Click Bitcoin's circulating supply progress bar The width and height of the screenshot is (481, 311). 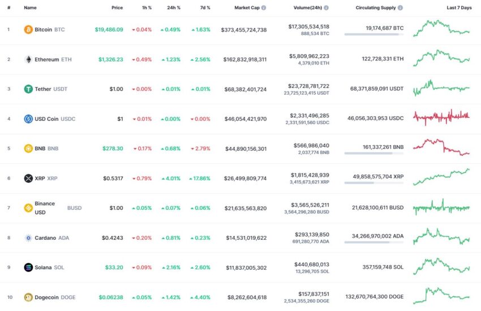373,34
